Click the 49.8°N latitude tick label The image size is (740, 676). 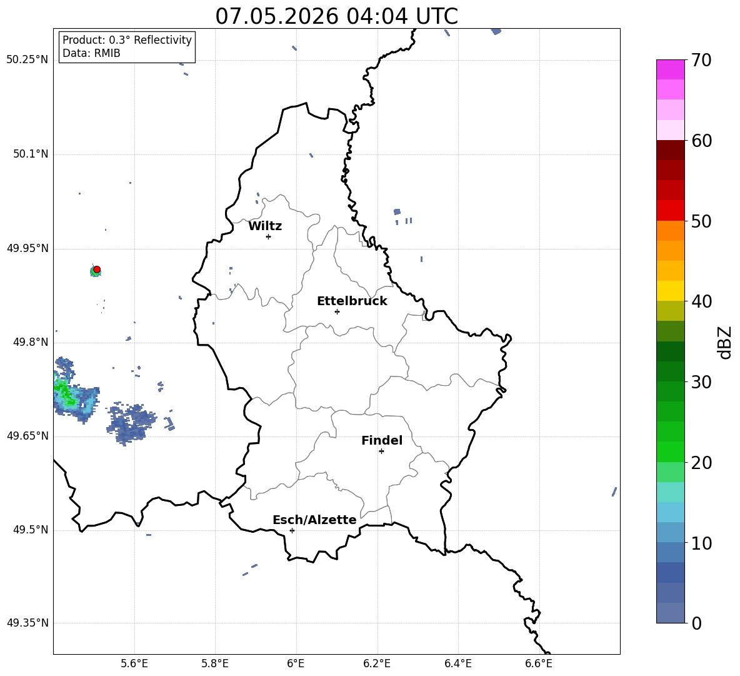(x=28, y=342)
